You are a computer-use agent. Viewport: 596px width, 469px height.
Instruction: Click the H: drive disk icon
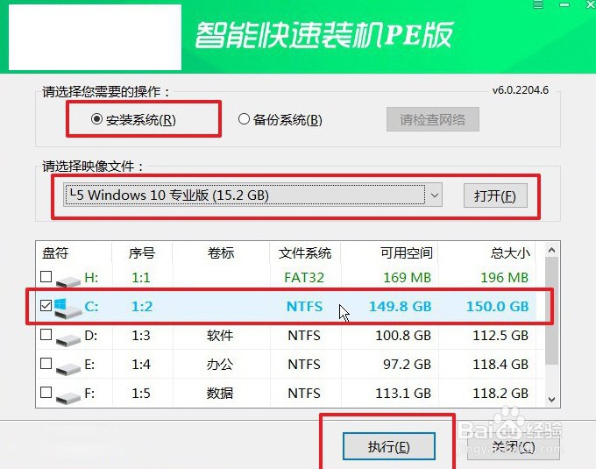(x=68, y=281)
